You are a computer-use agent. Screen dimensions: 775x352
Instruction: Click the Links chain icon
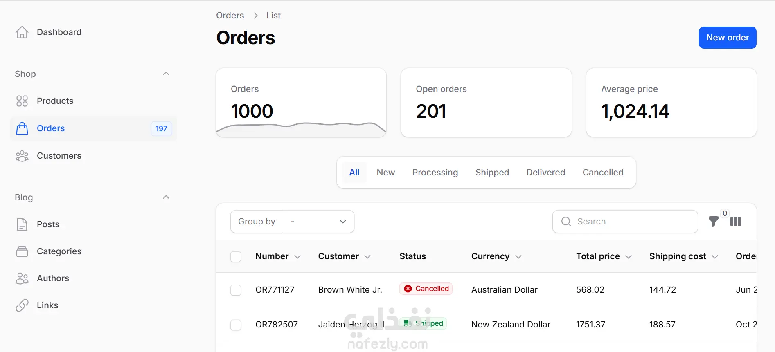coord(22,305)
